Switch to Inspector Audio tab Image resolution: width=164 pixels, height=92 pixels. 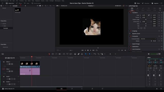click(137, 9)
